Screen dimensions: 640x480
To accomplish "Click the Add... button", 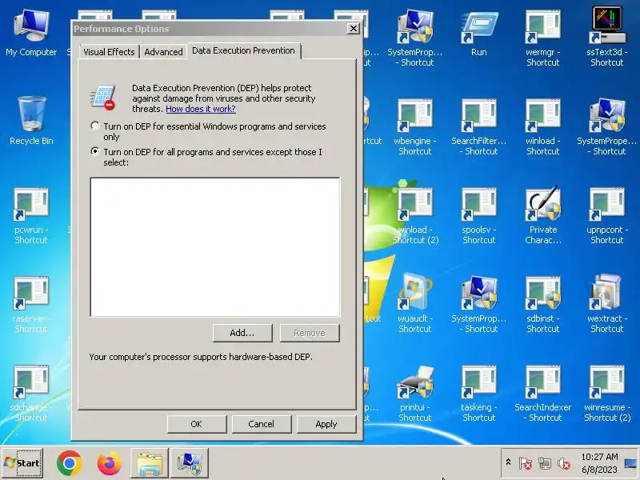I will coord(242,333).
